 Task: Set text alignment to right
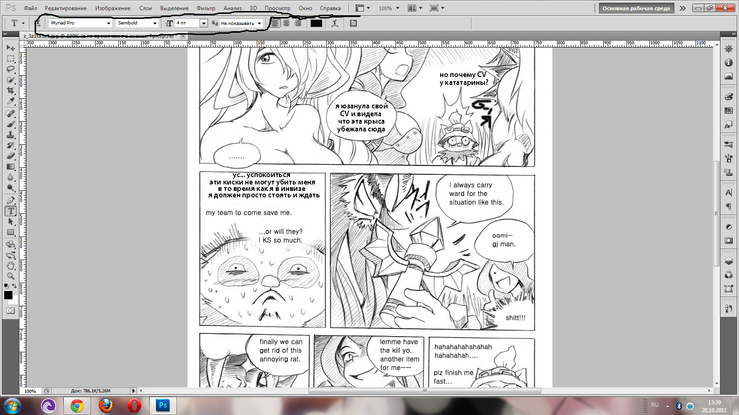pos(298,23)
